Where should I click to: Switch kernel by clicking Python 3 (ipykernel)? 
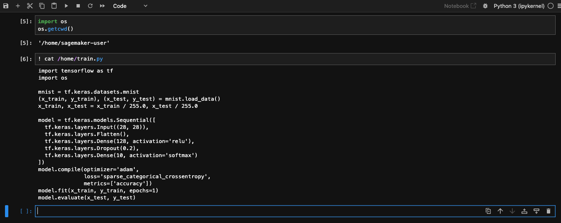pos(519,6)
